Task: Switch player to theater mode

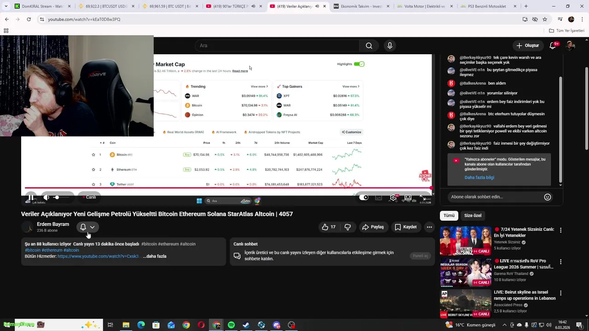Action: [x=408, y=198]
